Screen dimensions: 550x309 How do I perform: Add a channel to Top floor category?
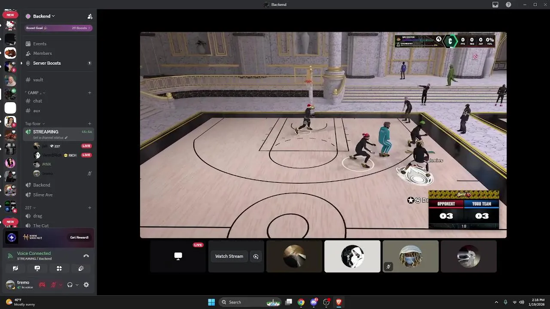coord(89,124)
